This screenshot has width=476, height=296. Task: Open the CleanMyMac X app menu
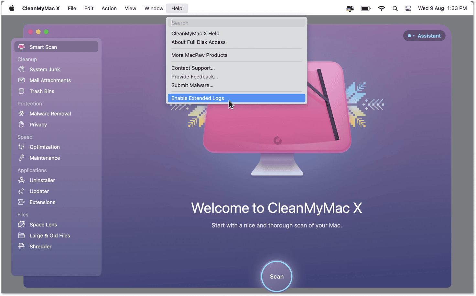41,8
